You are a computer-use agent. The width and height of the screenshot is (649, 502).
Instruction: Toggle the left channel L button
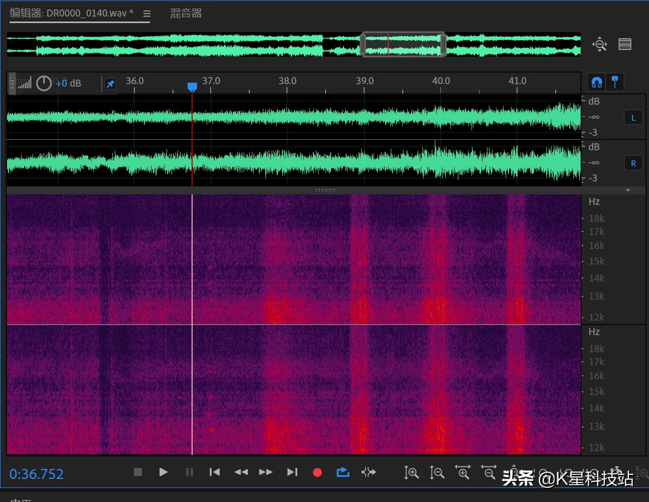(633, 118)
